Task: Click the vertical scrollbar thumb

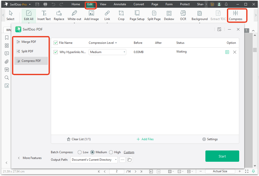Action: [255, 50]
